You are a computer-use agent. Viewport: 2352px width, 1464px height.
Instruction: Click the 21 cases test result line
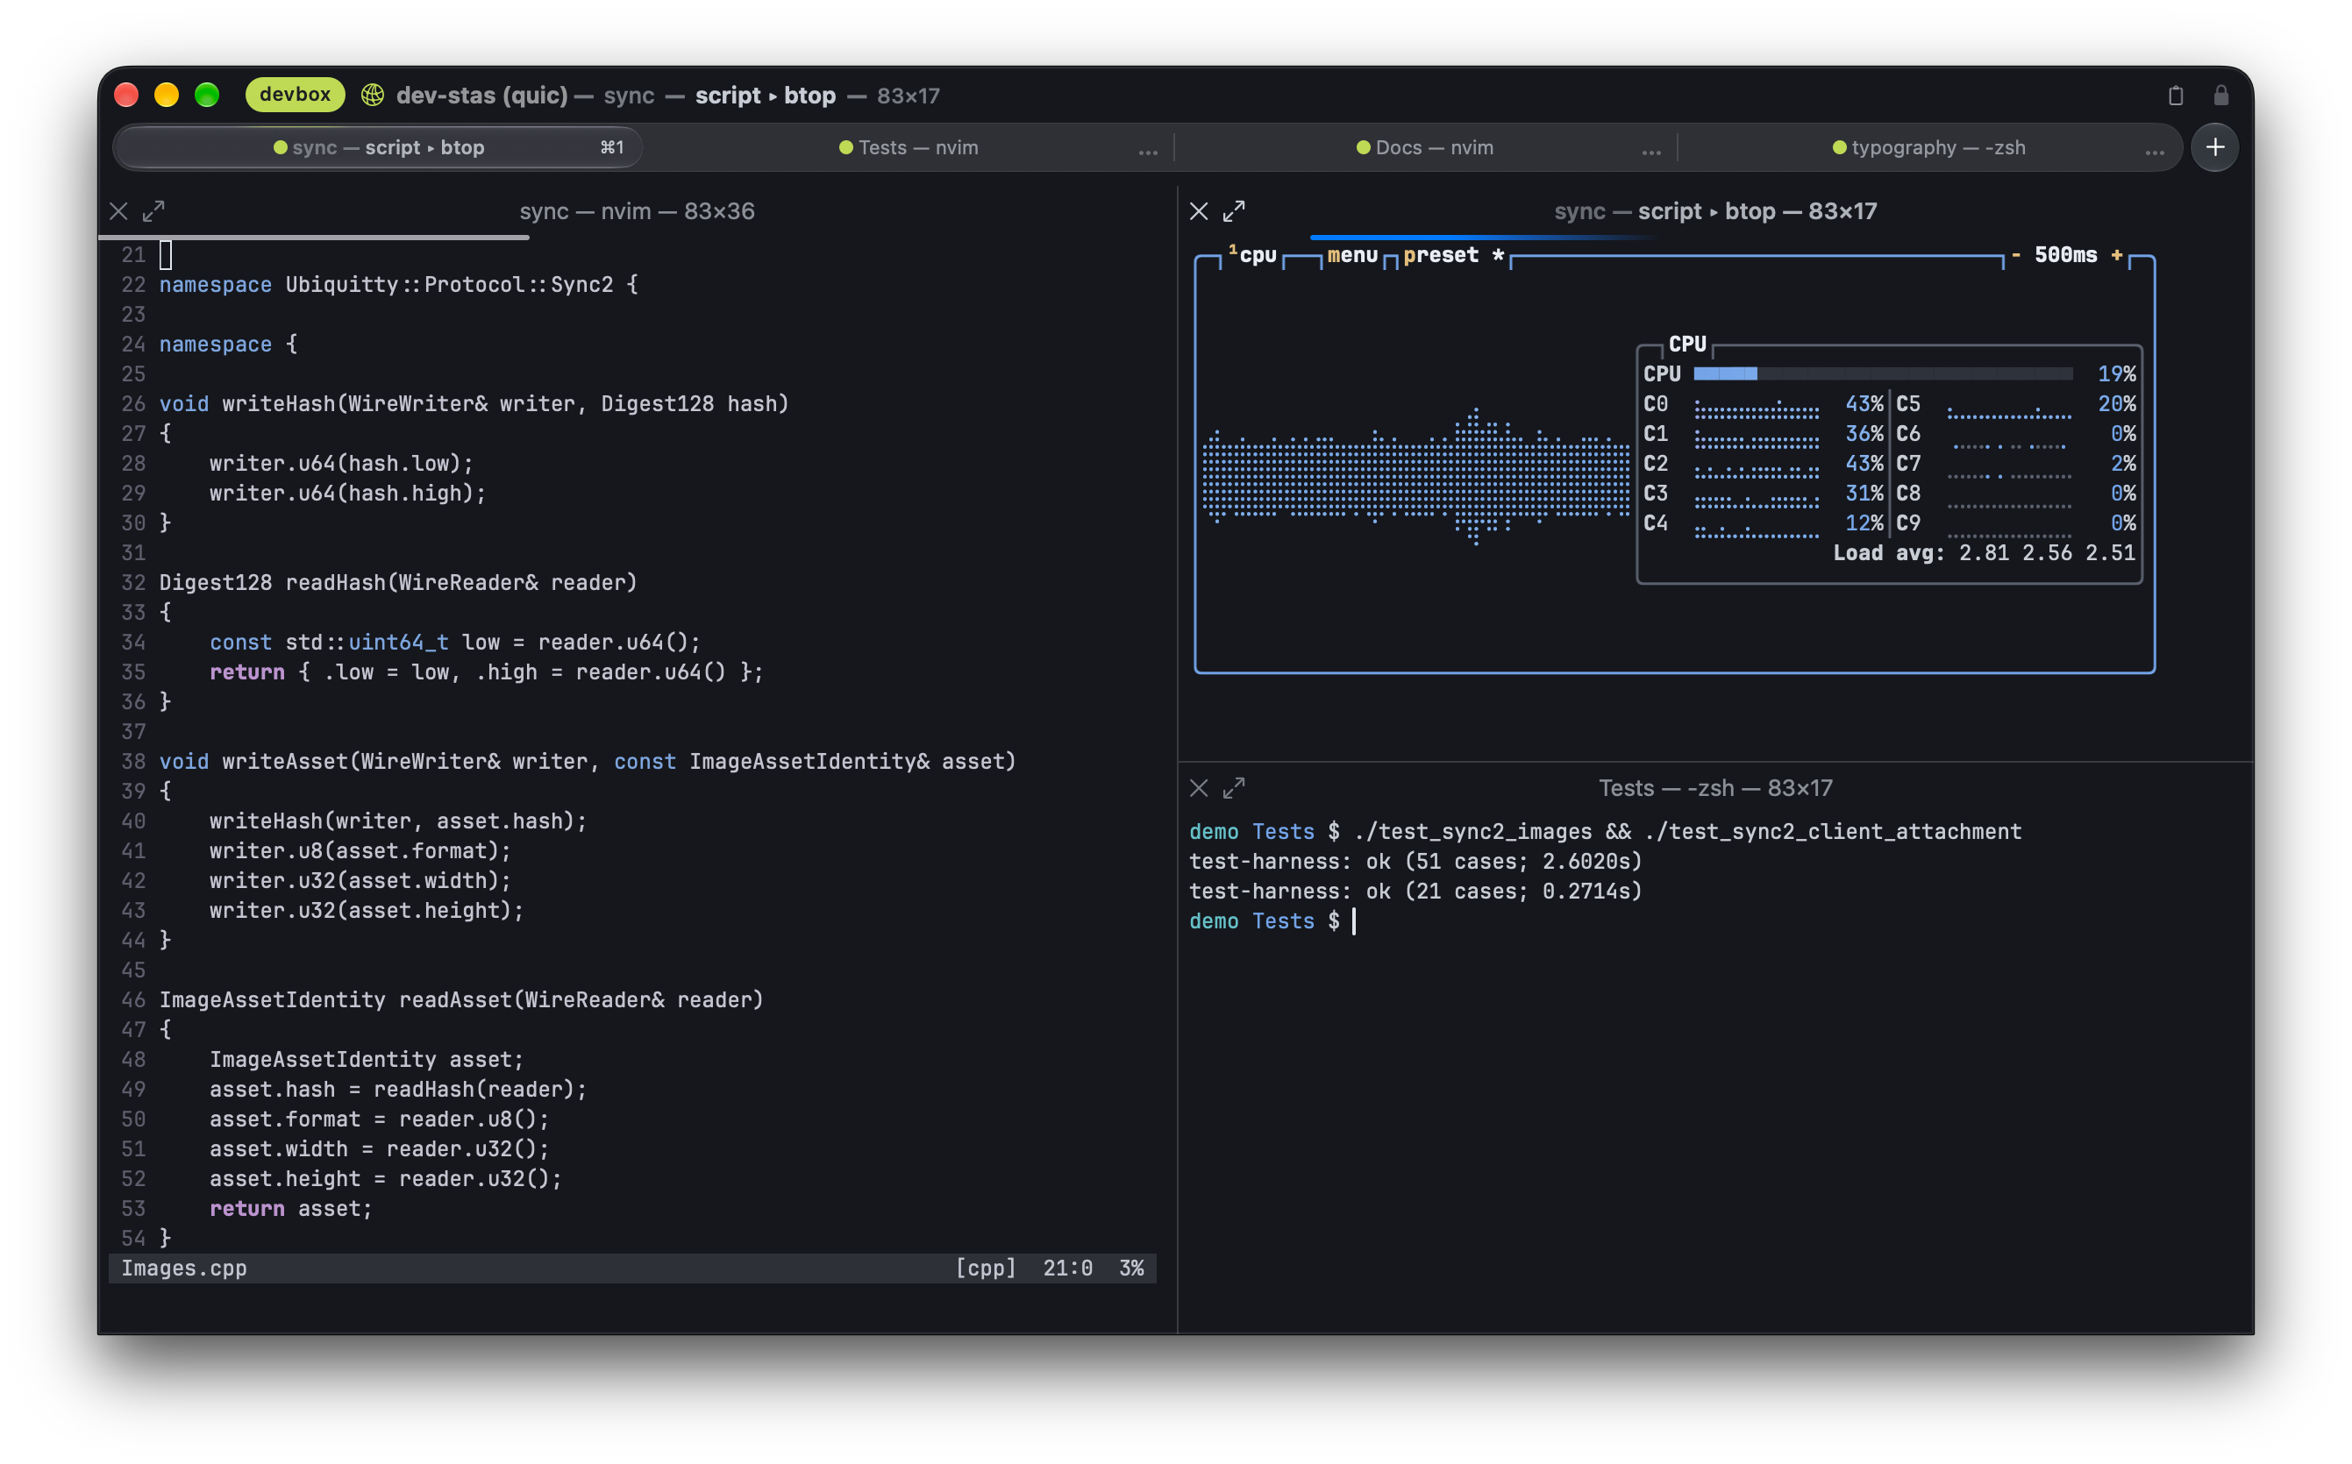tap(1415, 892)
